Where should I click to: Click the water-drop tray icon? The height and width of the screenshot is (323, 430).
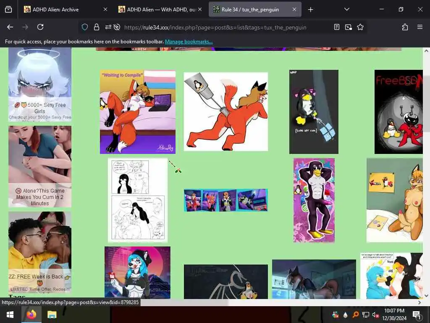346,315
